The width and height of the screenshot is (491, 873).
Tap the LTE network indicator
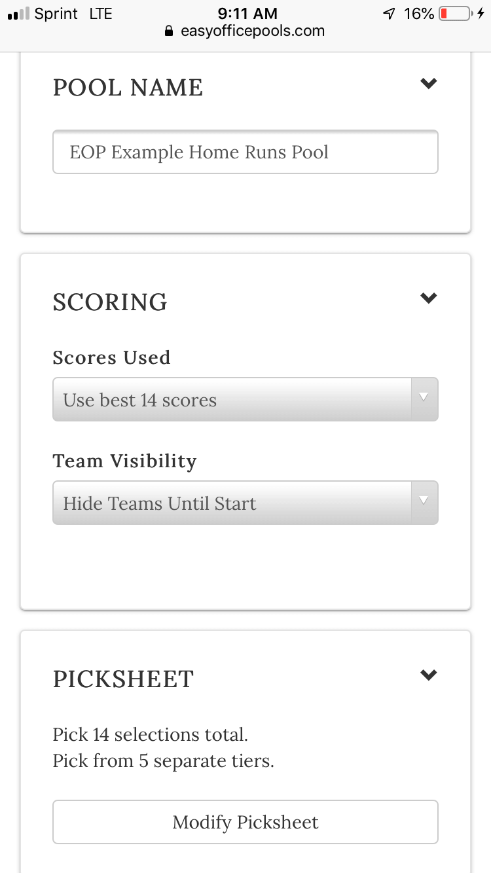click(102, 12)
